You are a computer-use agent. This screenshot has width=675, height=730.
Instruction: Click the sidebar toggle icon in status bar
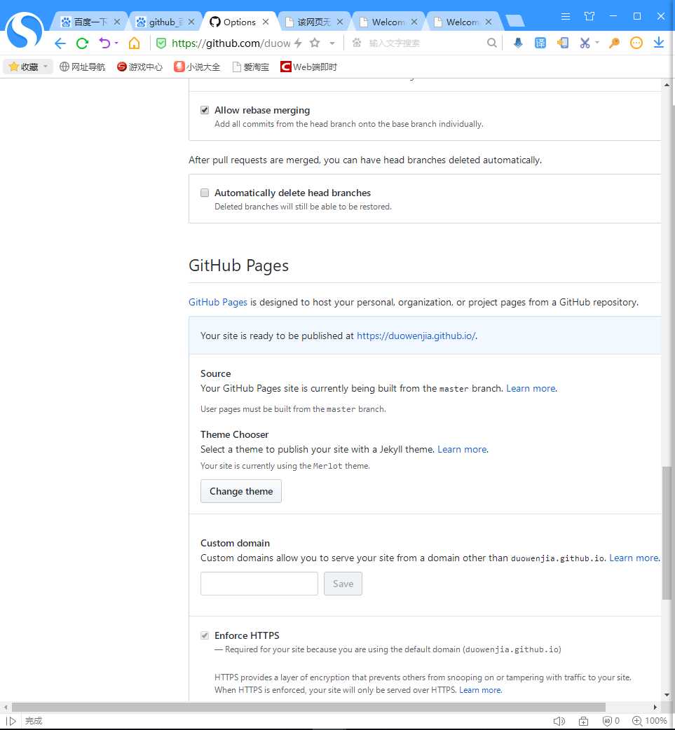(x=11, y=721)
